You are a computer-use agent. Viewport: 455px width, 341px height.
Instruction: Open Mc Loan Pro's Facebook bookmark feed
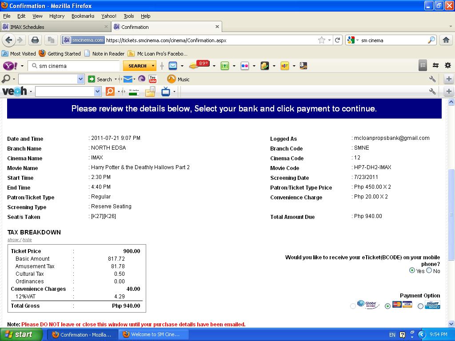[158, 54]
